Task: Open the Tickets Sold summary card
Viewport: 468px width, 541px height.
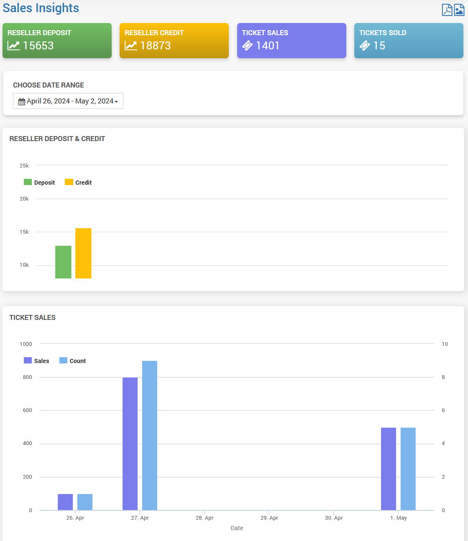Action: coord(409,41)
